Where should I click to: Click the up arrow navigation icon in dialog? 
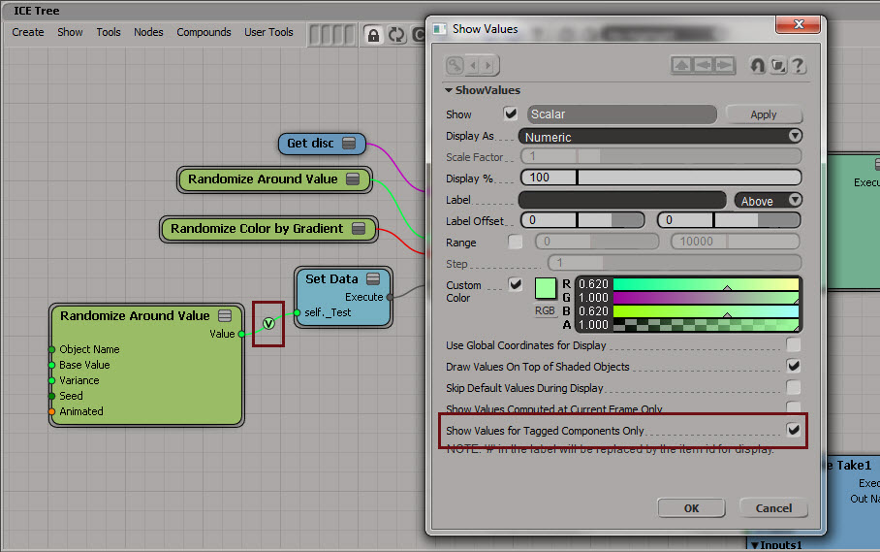point(682,66)
